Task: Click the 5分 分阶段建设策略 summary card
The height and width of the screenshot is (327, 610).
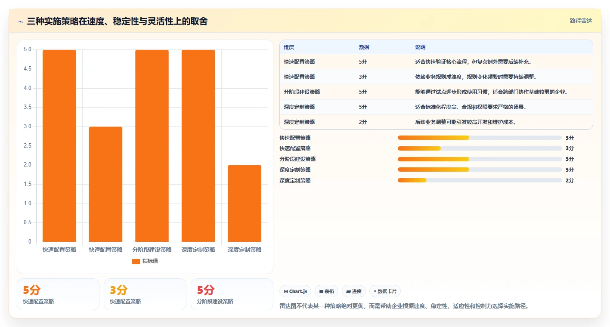Action: (232, 294)
